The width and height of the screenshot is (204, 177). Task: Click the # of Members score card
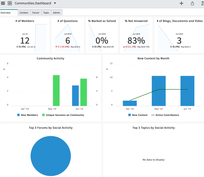pos(25,35)
